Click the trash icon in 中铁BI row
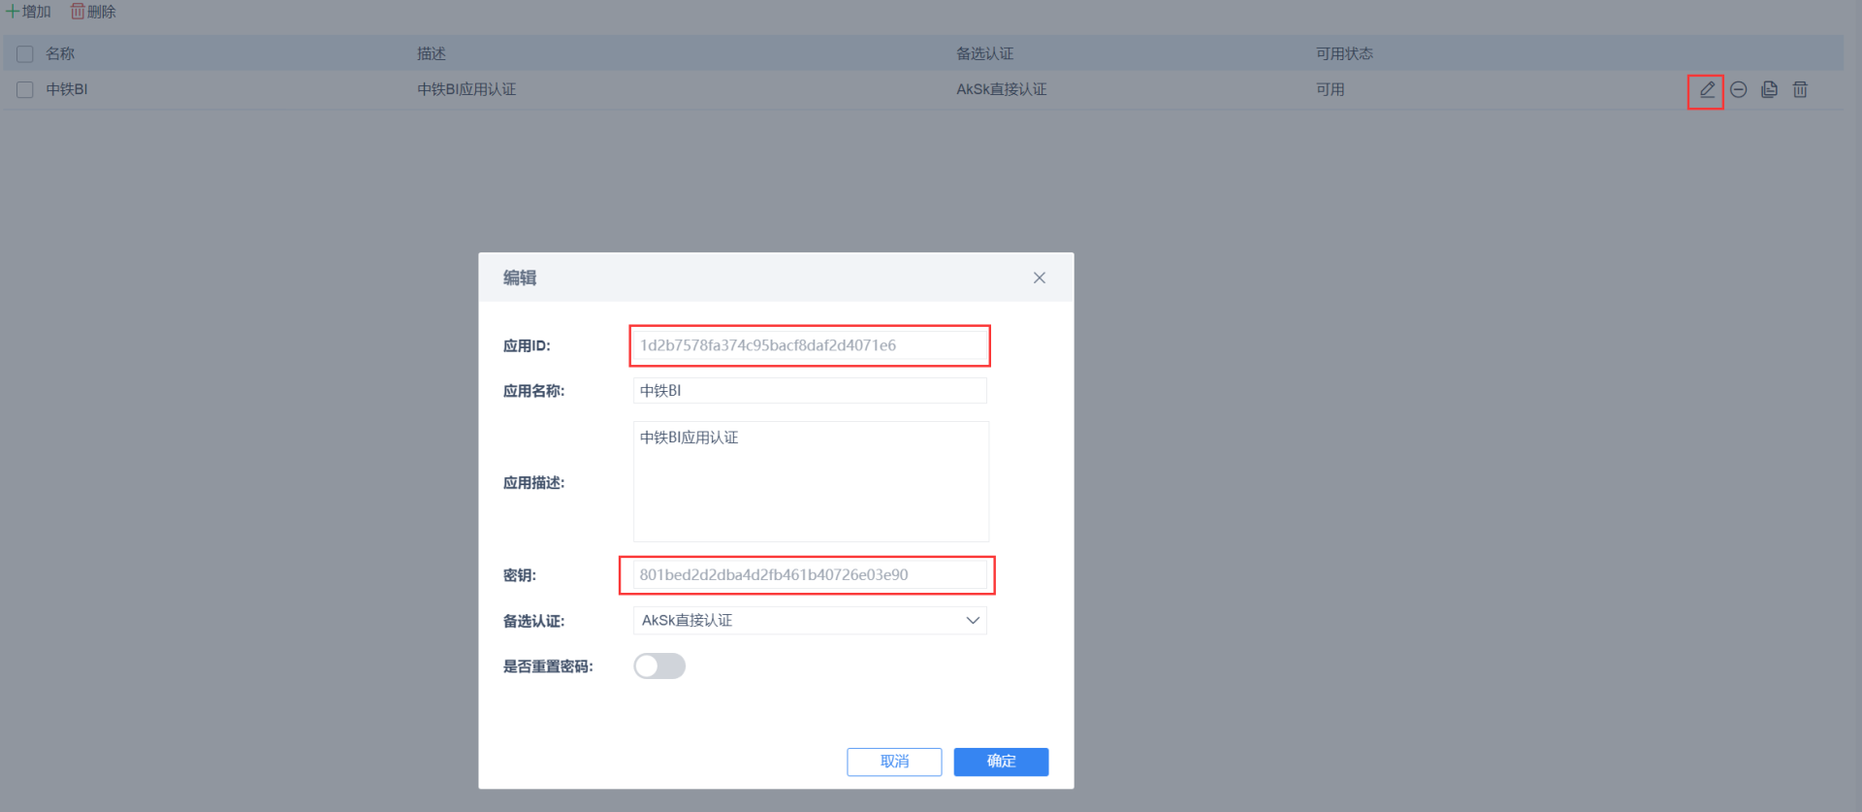This screenshot has width=1862, height=812. [x=1800, y=89]
